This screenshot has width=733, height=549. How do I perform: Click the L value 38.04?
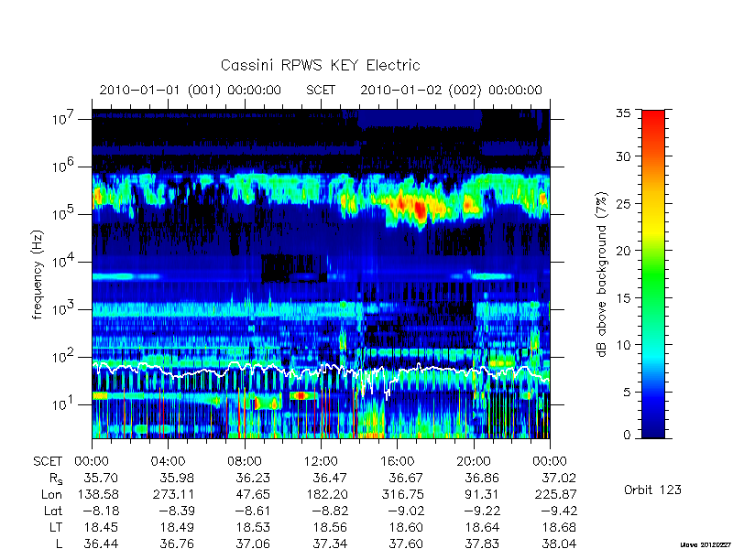559,544
